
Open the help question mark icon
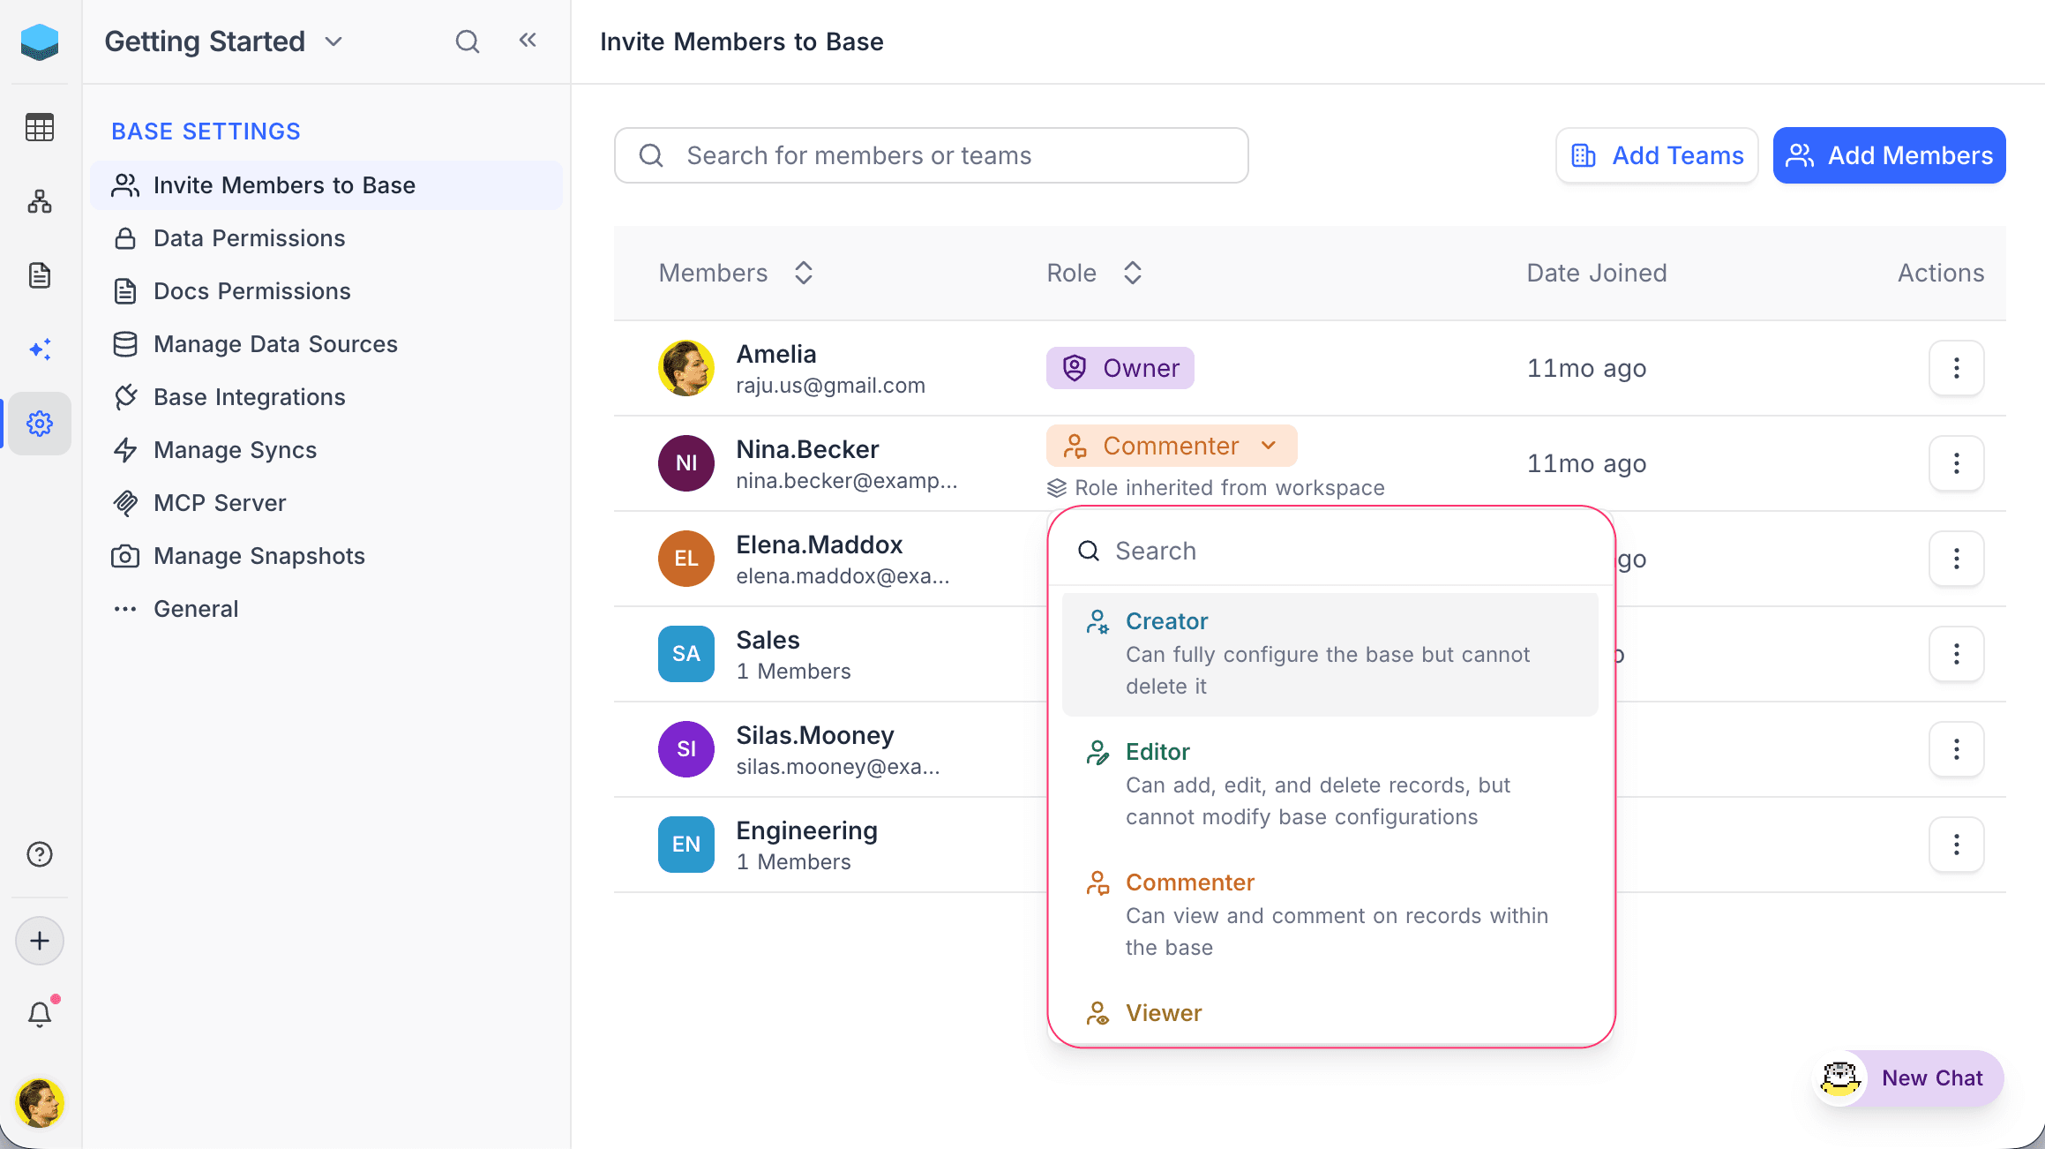(x=40, y=854)
